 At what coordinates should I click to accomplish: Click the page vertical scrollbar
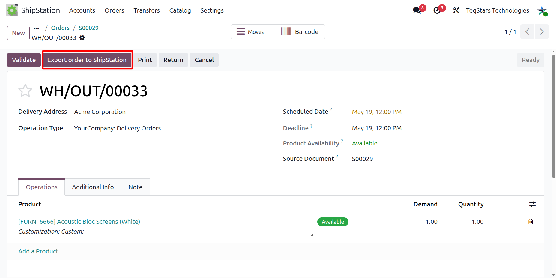(554, 116)
